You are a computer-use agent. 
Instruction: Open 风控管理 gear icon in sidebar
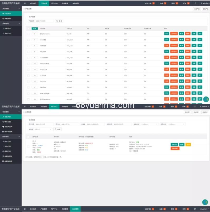[3, 19]
